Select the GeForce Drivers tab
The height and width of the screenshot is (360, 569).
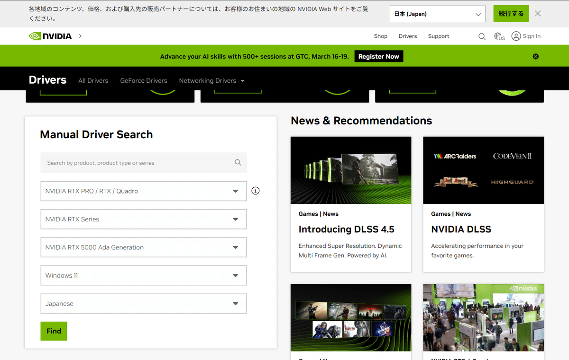click(144, 80)
